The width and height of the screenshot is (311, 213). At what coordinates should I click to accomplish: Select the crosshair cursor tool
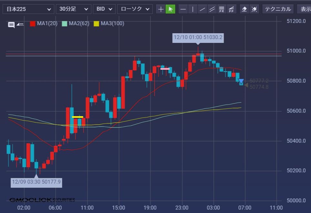pyautogui.click(x=161, y=9)
